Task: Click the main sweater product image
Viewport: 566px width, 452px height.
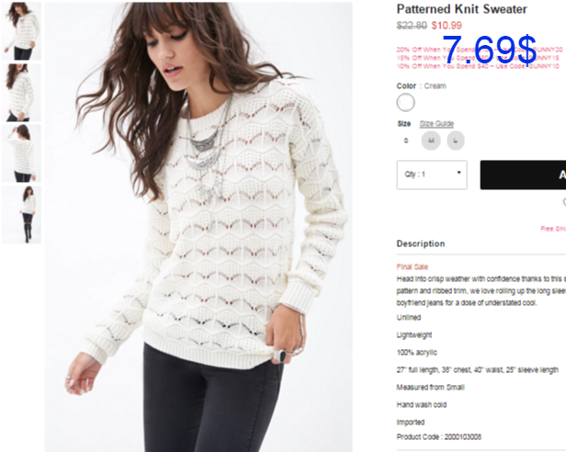Action: (198, 227)
